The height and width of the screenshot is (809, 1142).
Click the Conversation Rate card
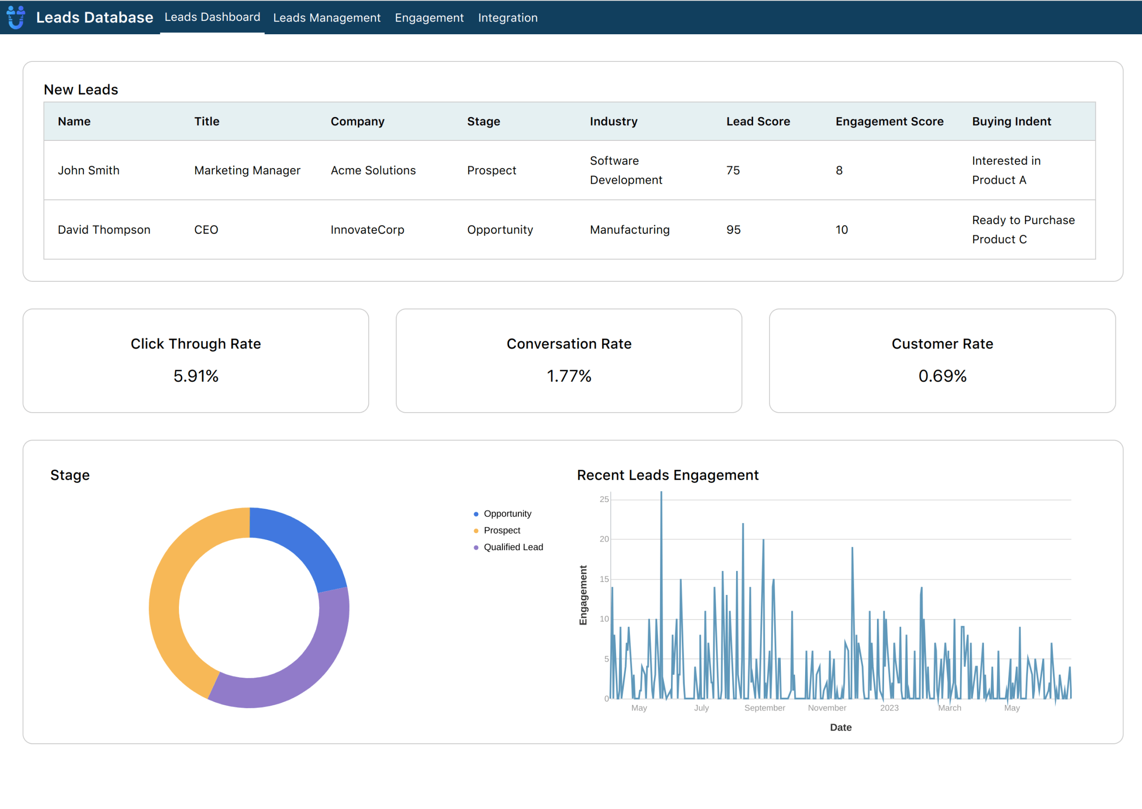(x=569, y=360)
